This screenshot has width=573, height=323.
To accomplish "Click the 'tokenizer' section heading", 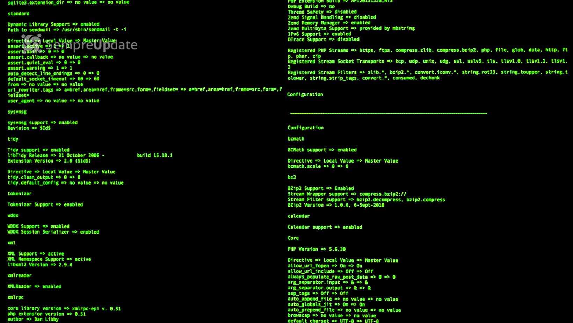I will (20, 194).
